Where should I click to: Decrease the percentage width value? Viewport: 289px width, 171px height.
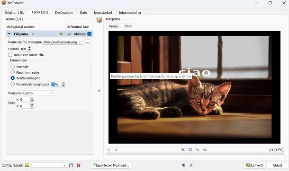tap(63, 85)
